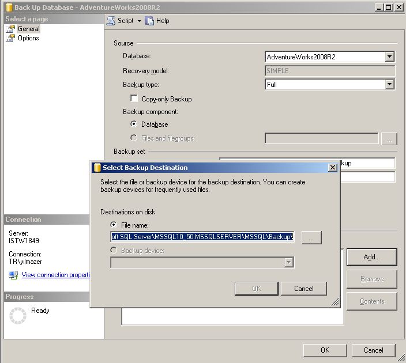The height and width of the screenshot is (363, 406).
Task: Click the Back Up Database window resize grip
Action: 401,358
